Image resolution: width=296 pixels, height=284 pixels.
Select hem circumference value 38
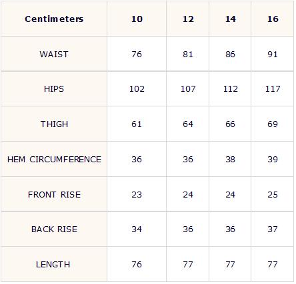[x=230, y=159]
